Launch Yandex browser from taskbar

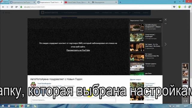(x=9, y=106)
